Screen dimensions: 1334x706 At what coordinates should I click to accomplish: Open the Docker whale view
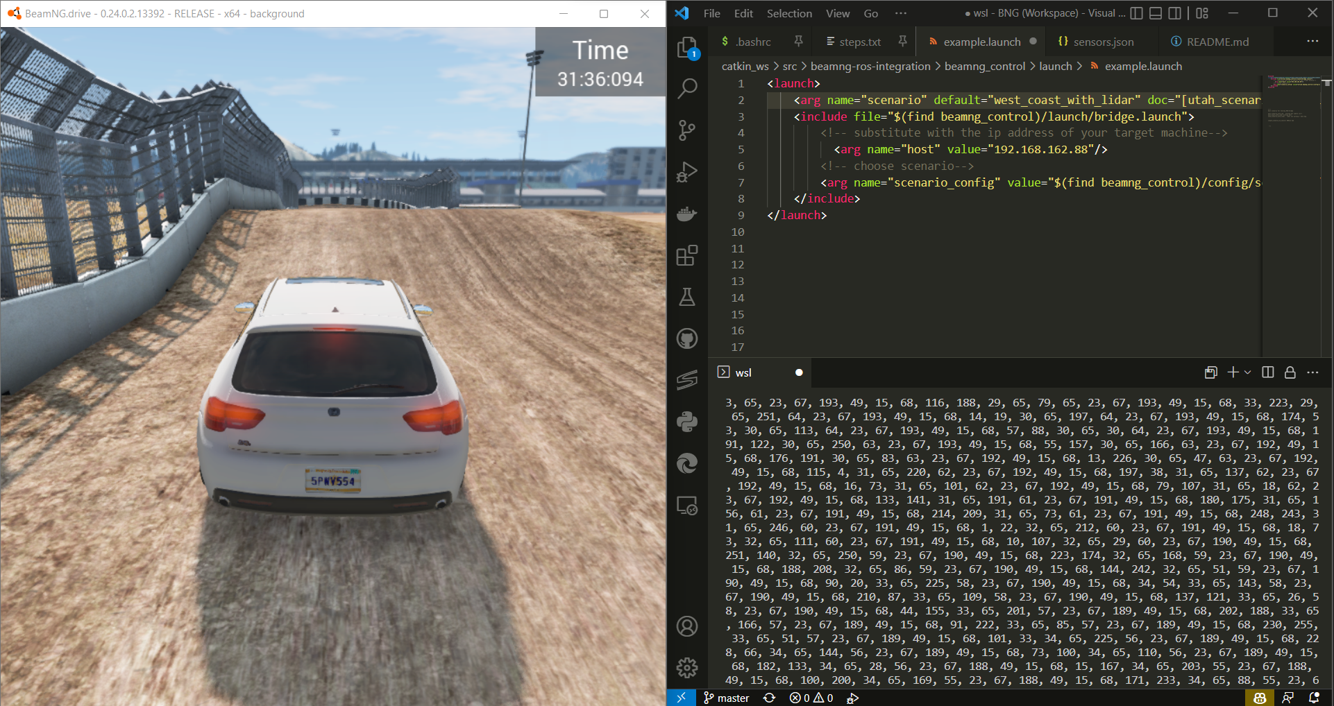coord(687,214)
